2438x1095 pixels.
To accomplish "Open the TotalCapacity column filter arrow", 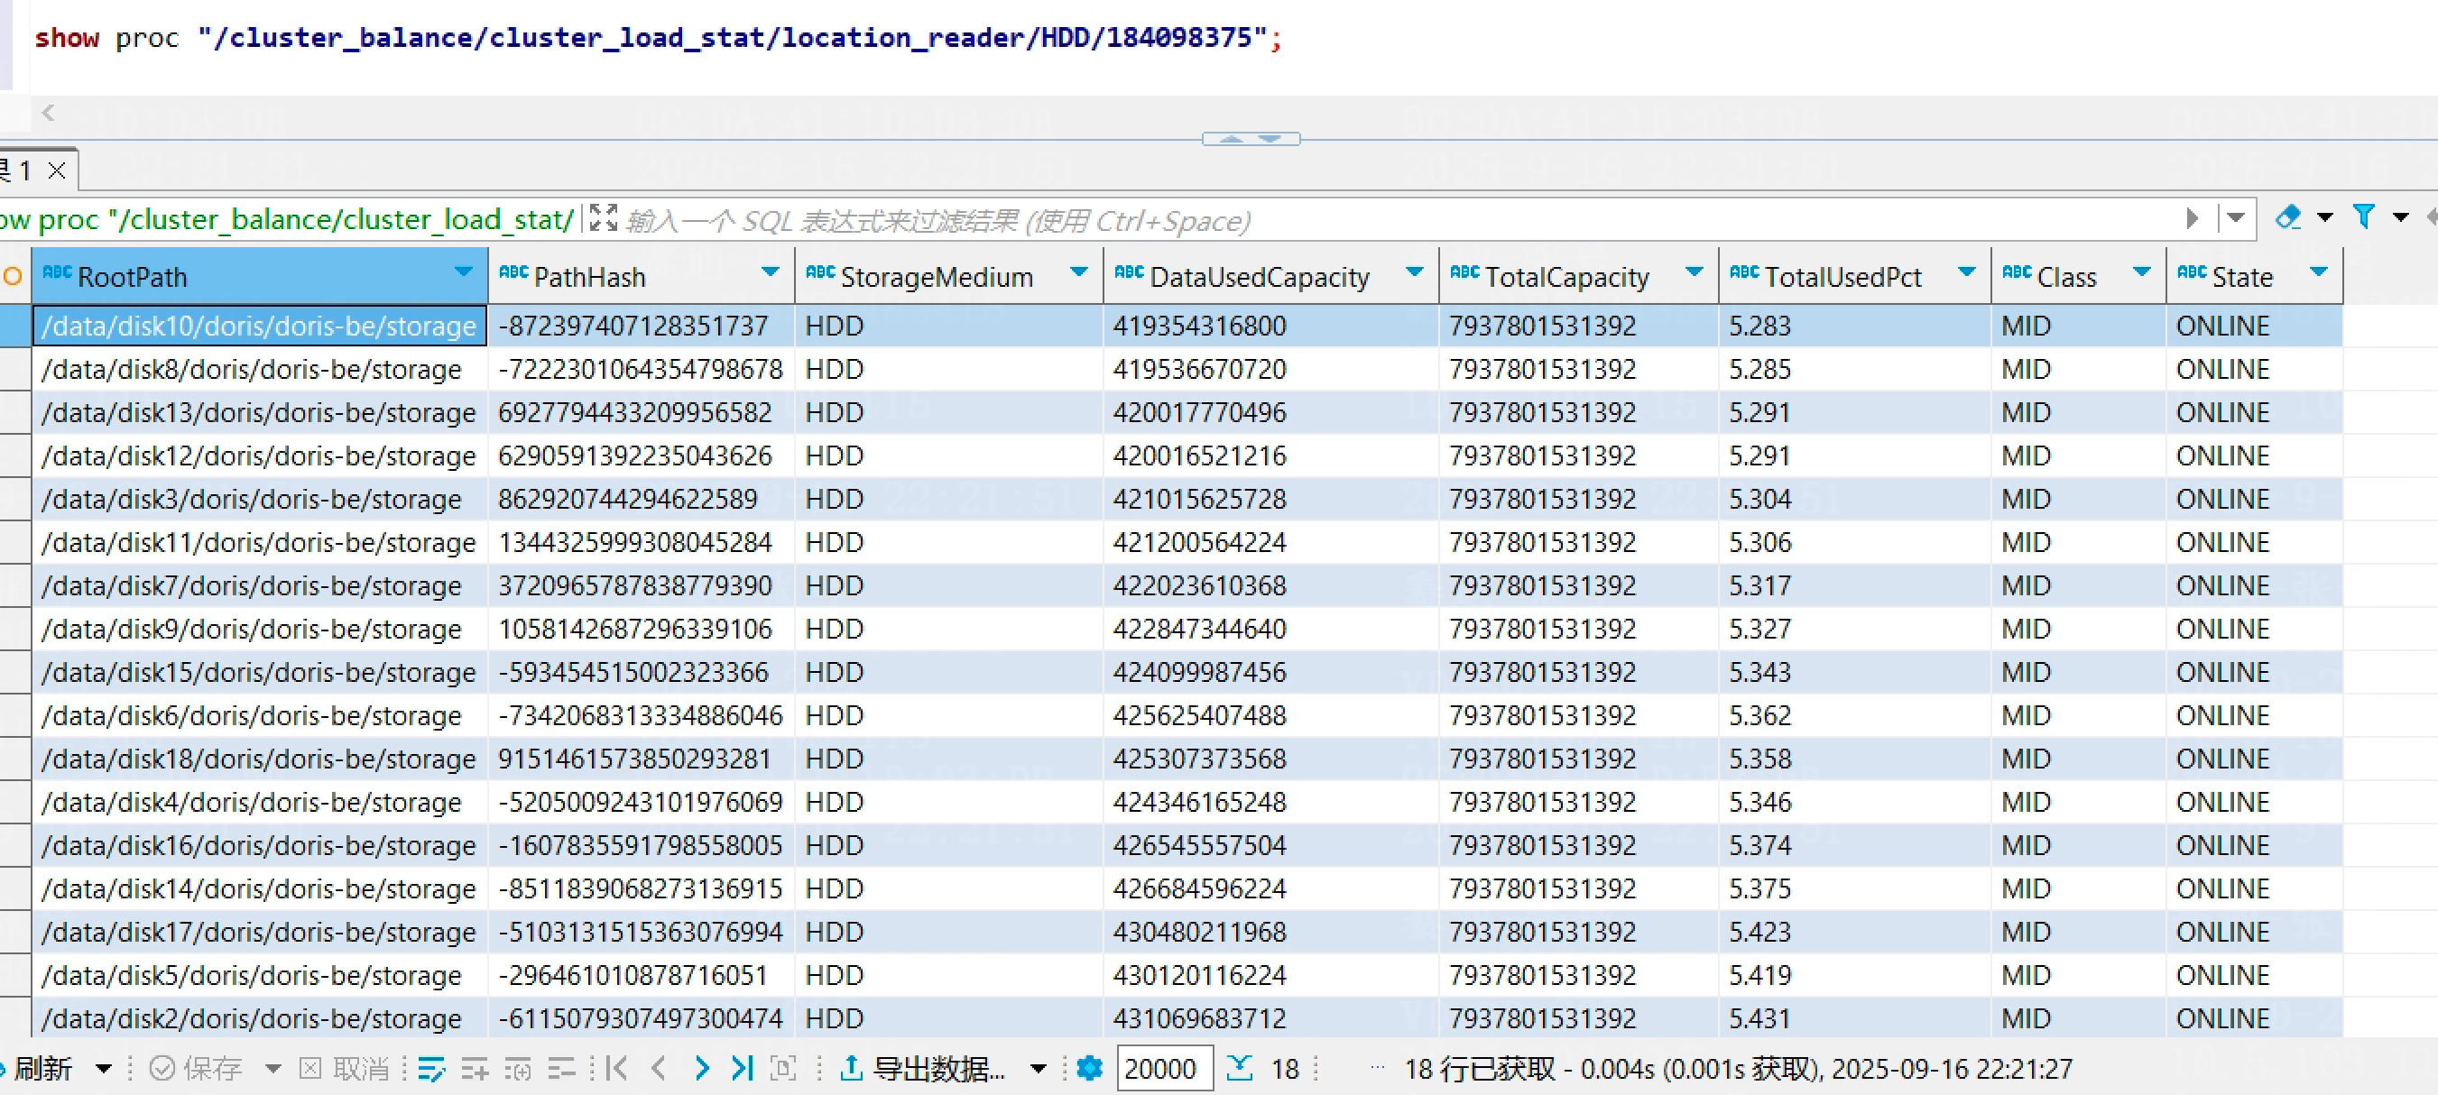I will coord(1695,272).
